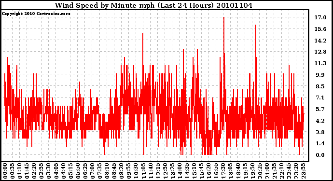Click the 05:15 time axis label
This screenshot has height=181, width=333.
[70, 171]
